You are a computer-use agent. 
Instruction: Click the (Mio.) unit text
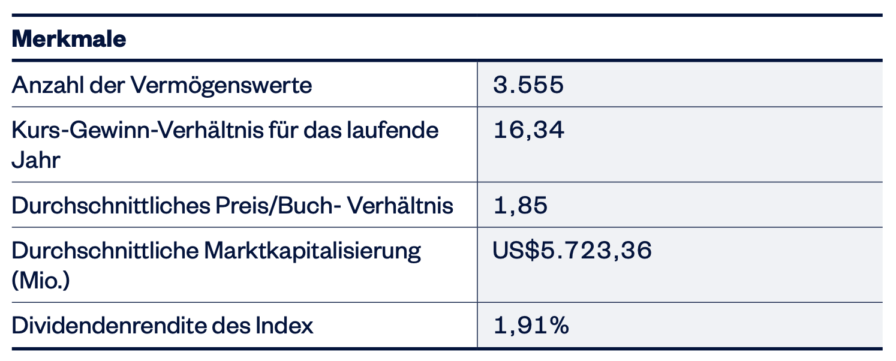pos(40,280)
